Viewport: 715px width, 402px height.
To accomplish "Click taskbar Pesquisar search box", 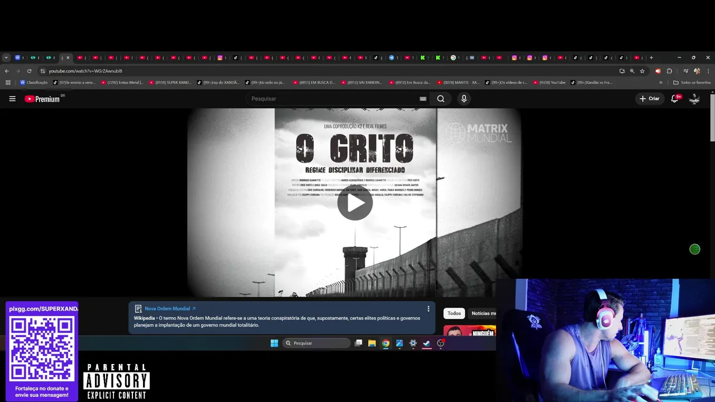I will 316,343.
